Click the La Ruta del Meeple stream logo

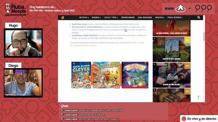pos(15,10)
